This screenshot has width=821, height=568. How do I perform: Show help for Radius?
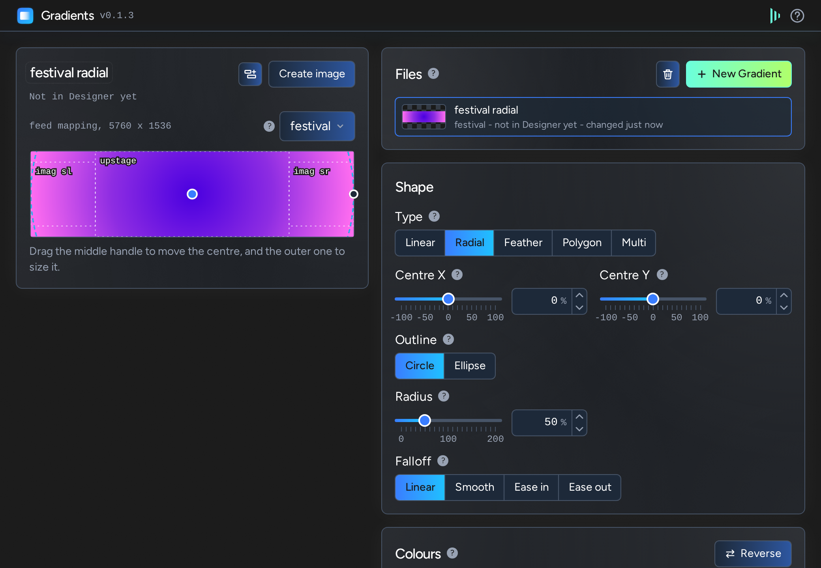[443, 396]
